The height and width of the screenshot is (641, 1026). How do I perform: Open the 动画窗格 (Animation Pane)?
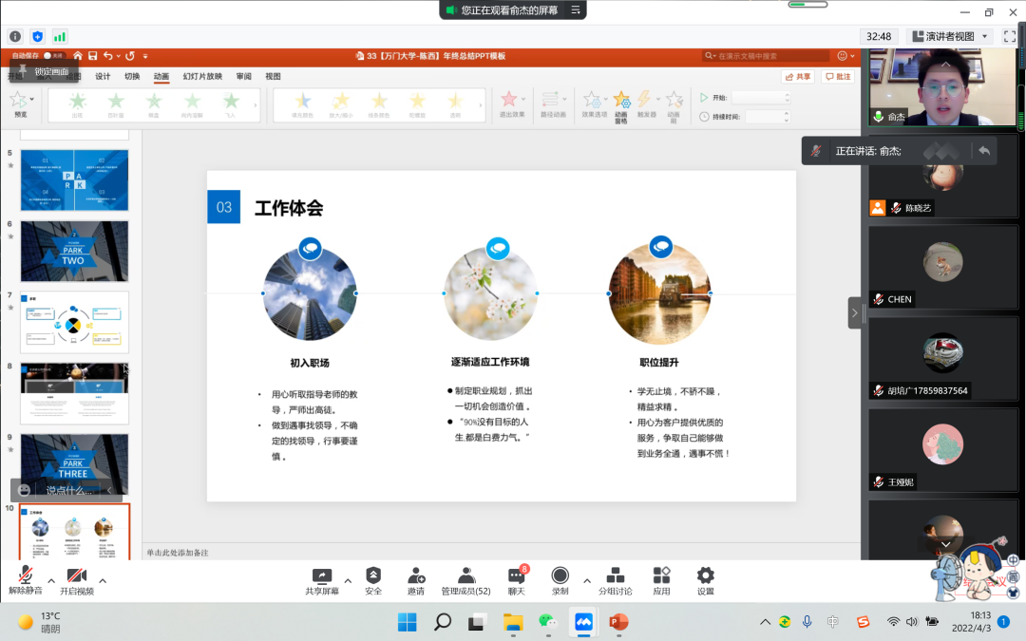[621, 103]
